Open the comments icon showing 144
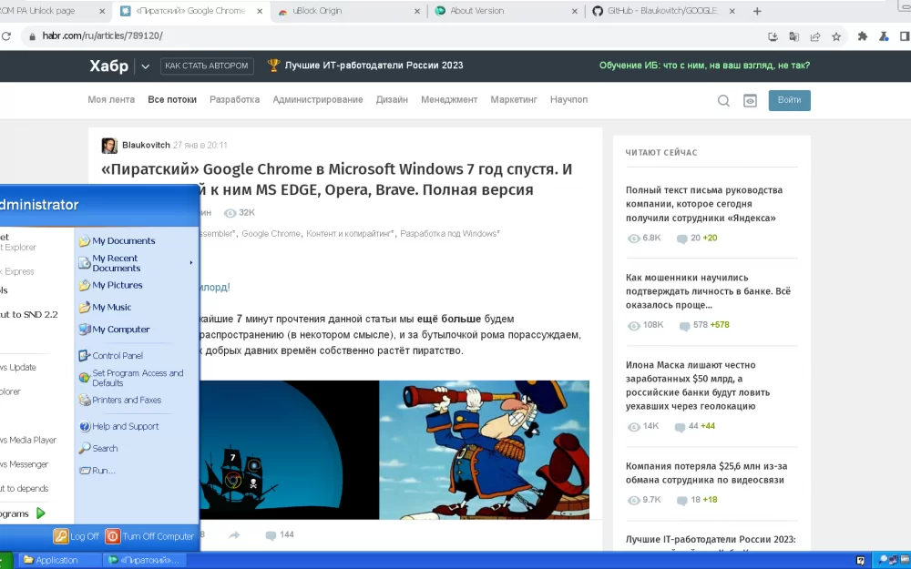Image resolution: width=911 pixels, height=569 pixels. coord(271,535)
